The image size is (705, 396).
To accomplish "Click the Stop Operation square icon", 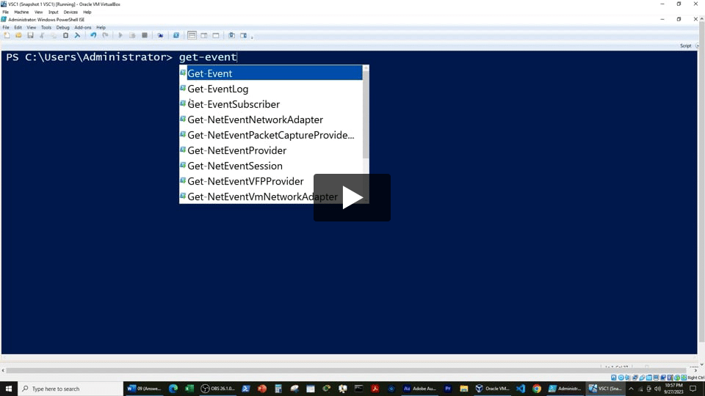I will [x=145, y=35].
